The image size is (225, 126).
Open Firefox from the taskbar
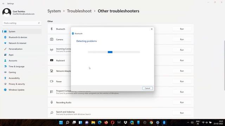pos(106,122)
